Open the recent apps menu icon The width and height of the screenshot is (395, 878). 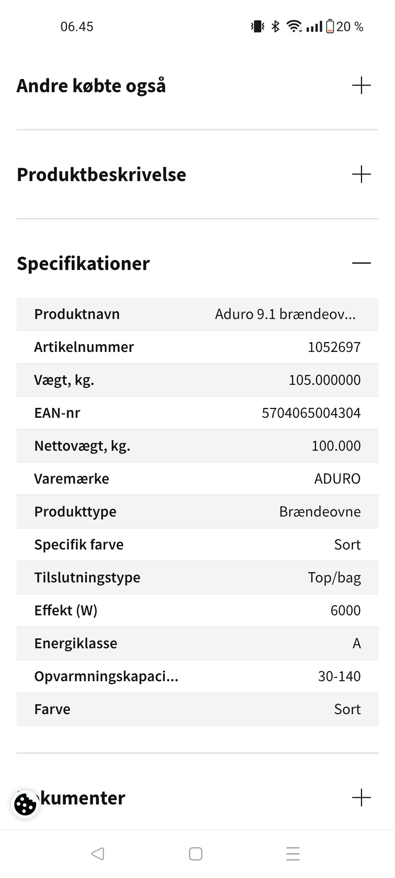[x=293, y=854]
